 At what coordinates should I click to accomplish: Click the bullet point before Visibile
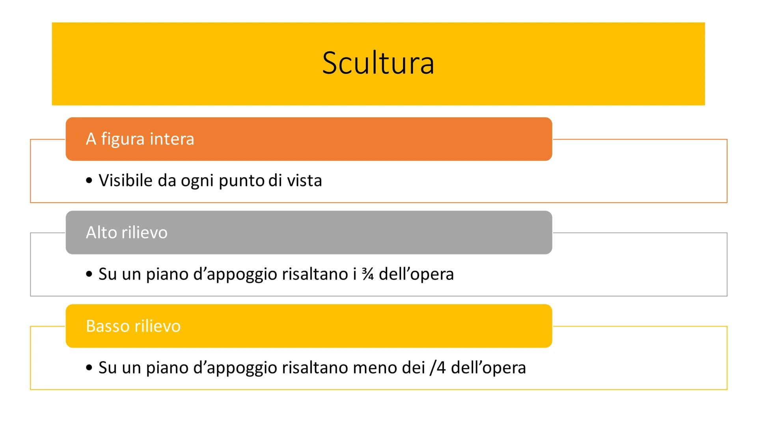89,181
